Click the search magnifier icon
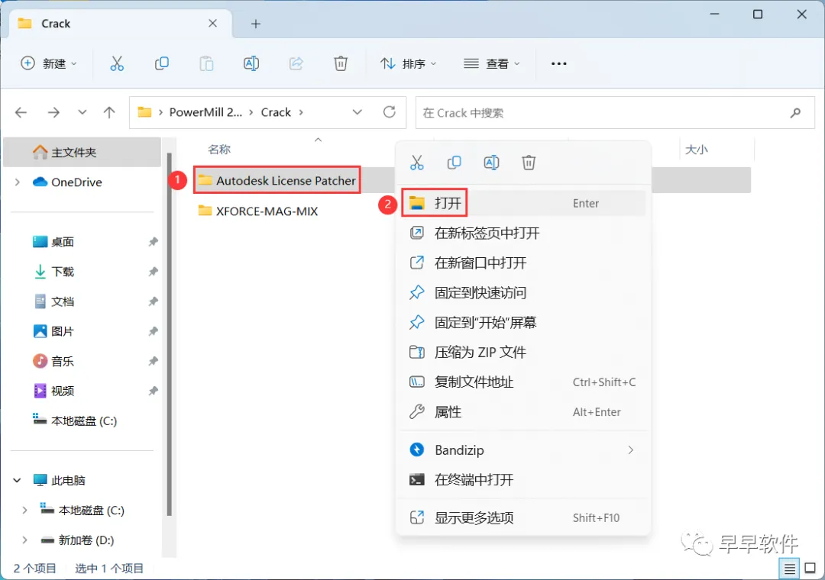 tap(795, 112)
